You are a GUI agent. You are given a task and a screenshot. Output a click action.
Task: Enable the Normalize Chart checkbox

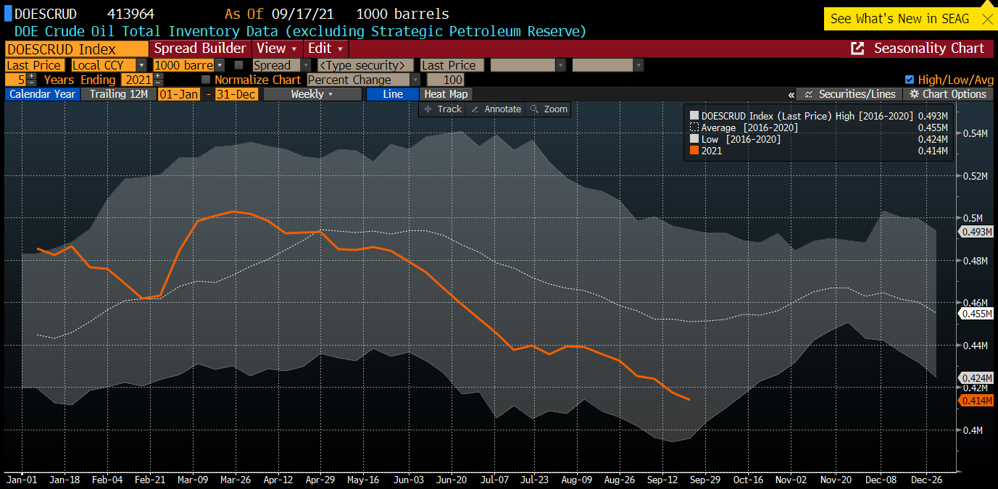[206, 80]
